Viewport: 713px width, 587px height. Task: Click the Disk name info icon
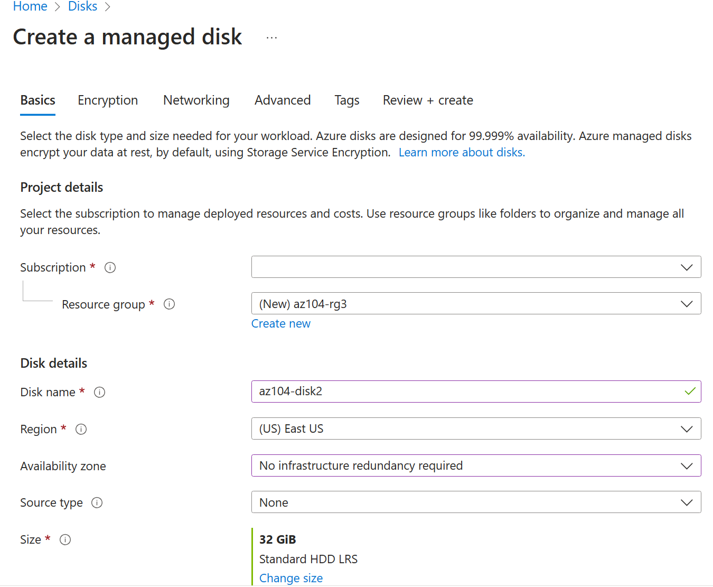(99, 393)
